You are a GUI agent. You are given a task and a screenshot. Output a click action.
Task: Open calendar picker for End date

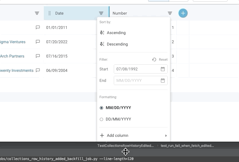pyautogui.click(x=163, y=80)
